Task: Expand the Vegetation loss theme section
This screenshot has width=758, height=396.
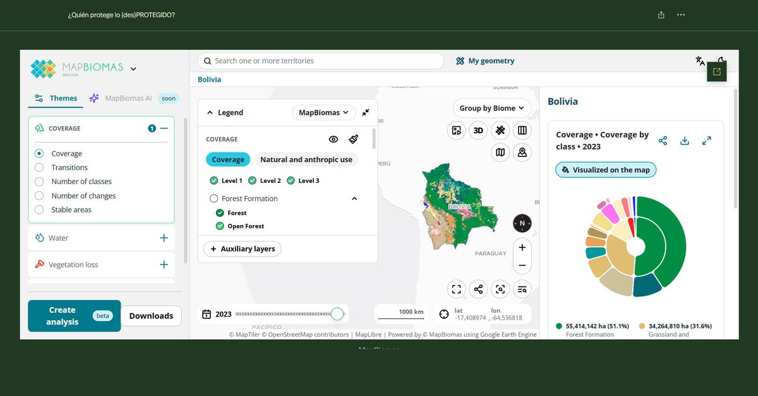Action: [x=164, y=265]
